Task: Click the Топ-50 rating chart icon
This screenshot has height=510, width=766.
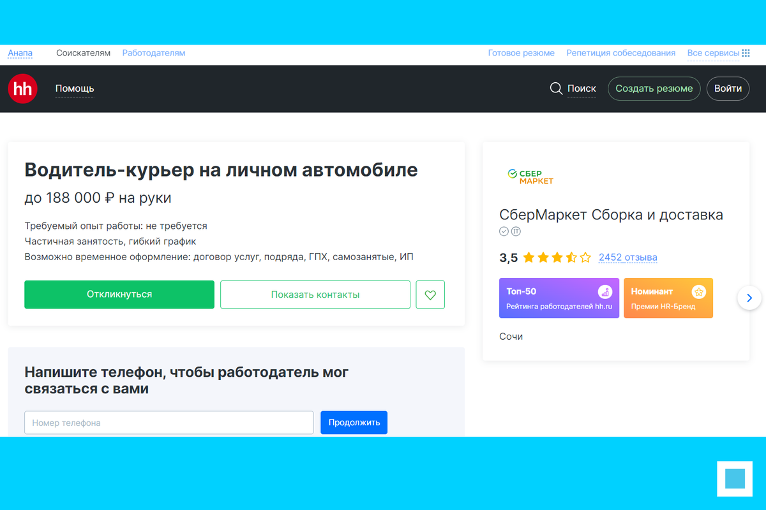Action: [x=605, y=292]
